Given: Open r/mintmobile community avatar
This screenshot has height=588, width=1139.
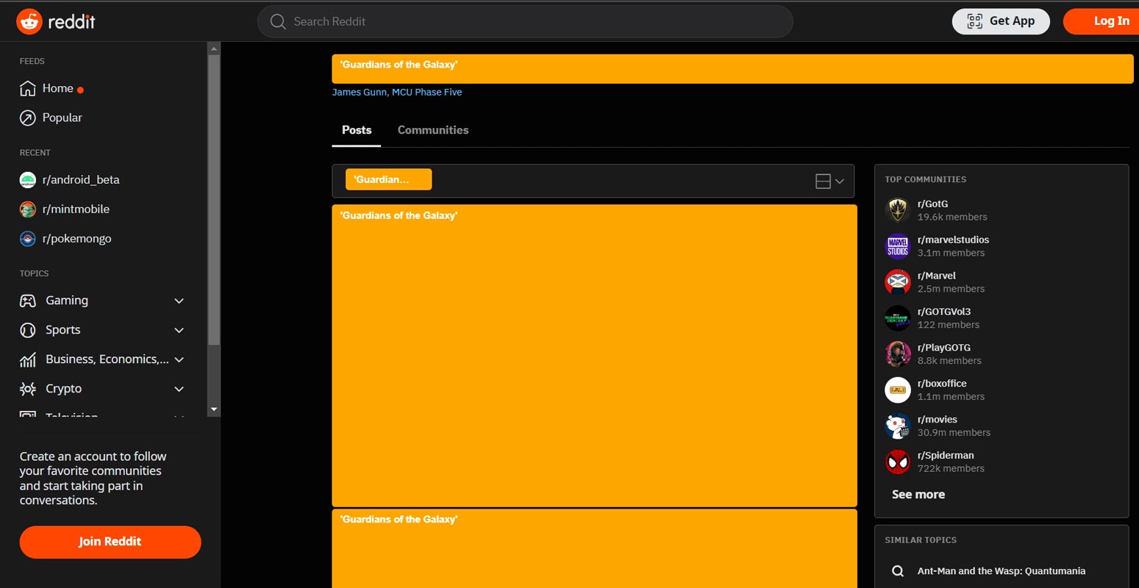Looking at the screenshot, I should point(27,209).
